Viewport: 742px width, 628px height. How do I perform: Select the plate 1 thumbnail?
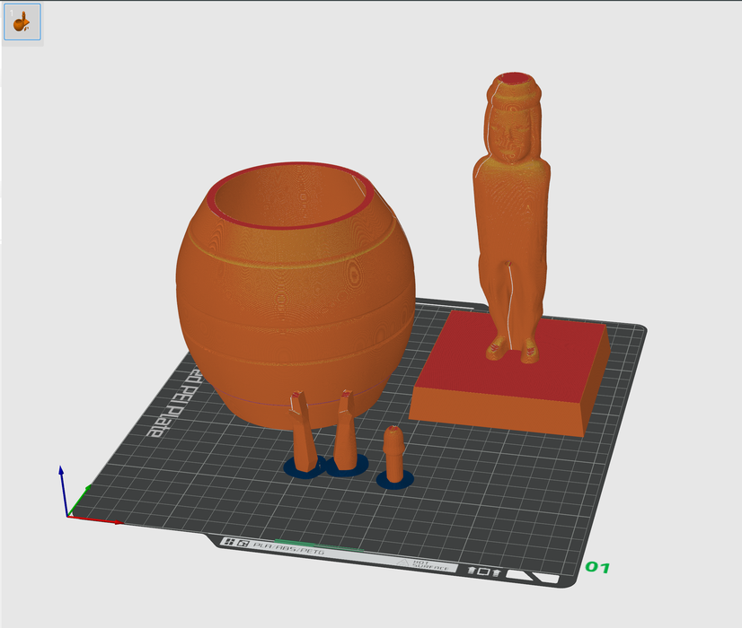tap(22, 23)
